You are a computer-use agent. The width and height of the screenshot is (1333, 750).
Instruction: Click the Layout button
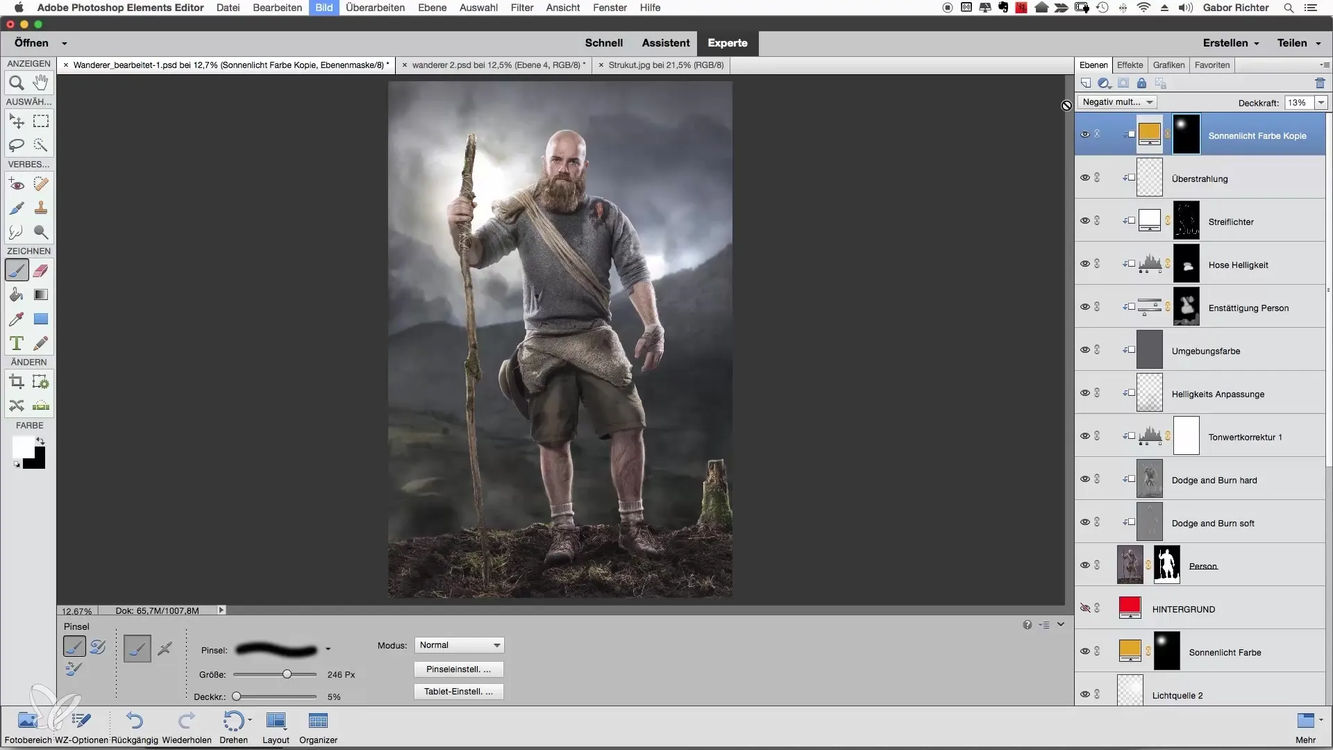pos(276,727)
